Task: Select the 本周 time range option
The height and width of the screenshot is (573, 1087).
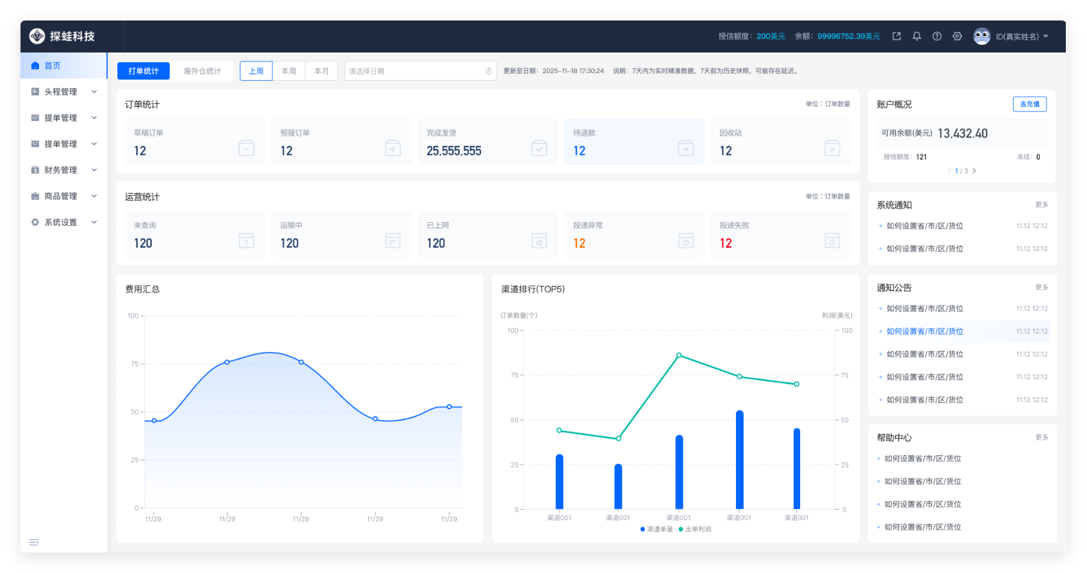Action: [289, 71]
